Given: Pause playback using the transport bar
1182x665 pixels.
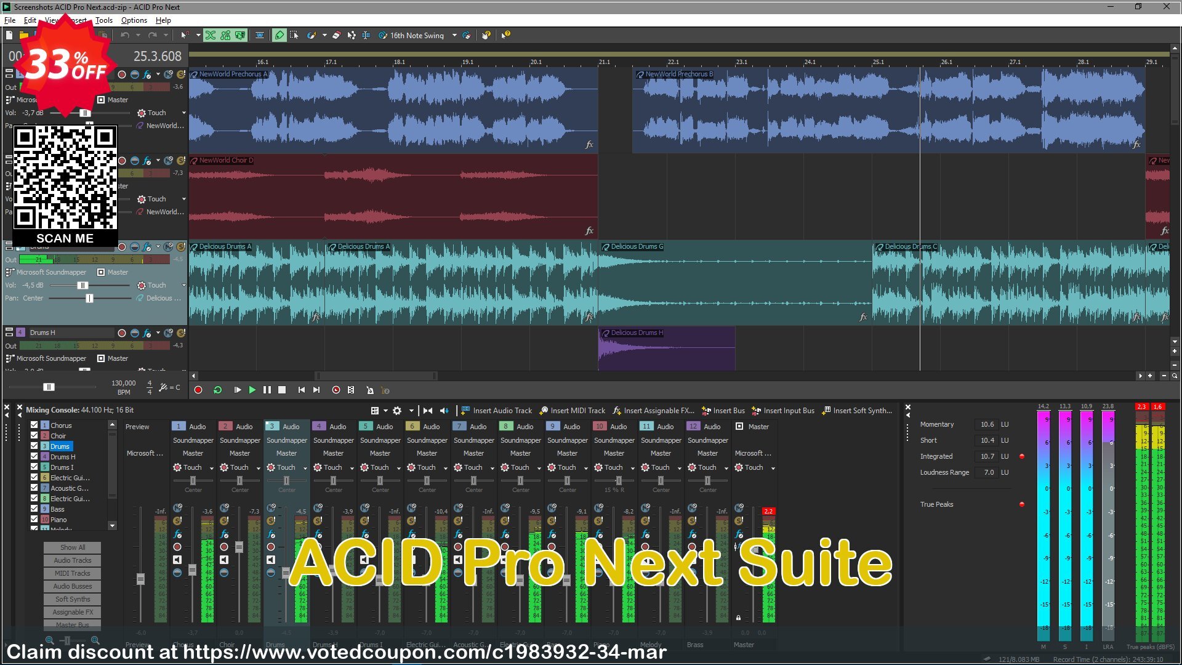Looking at the screenshot, I should coord(267,390).
